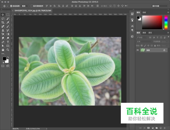Select the Move tool in the toolbox
The height and width of the screenshot is (130, 170).
(x=3, y=15)
